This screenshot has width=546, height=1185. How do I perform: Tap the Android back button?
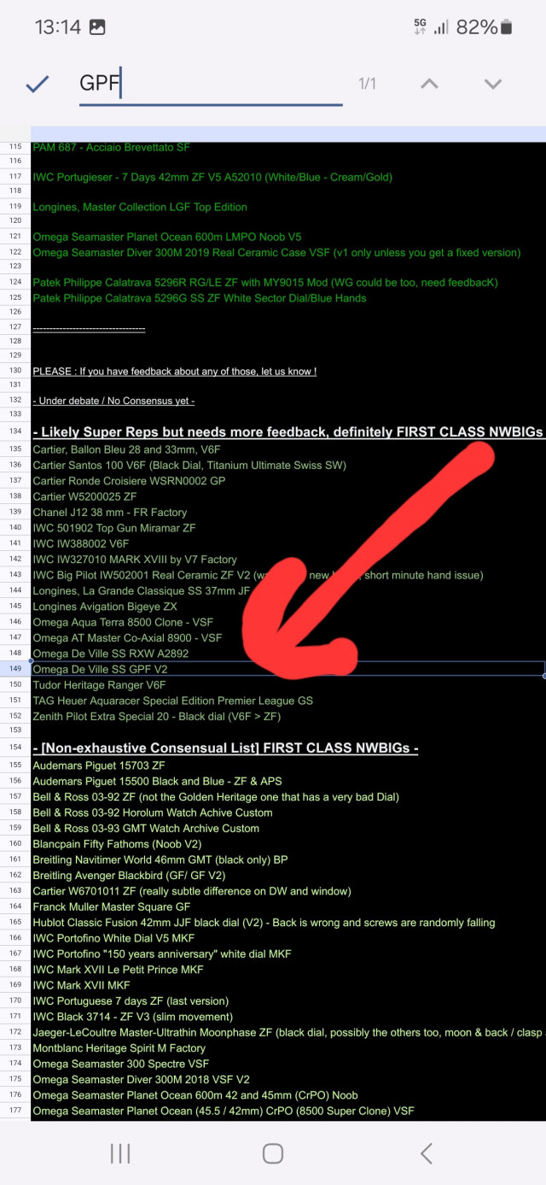pyautogui.click(x=426, y=1153)
